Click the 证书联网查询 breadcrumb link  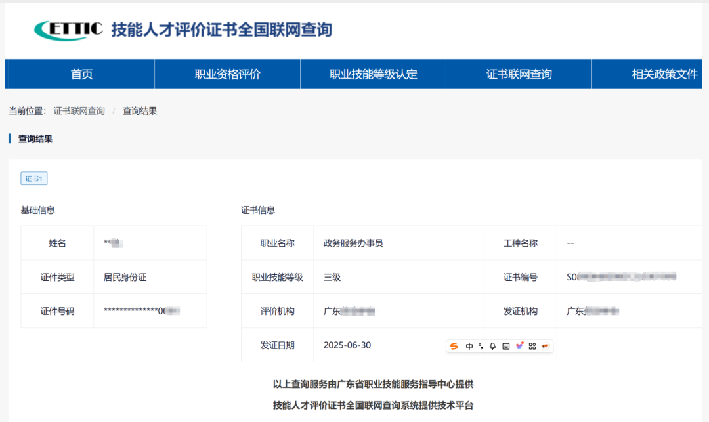pos(79,110)
